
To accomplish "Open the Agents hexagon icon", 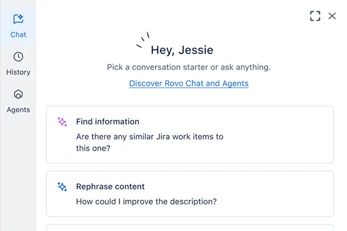I will [x=18, y=94].
